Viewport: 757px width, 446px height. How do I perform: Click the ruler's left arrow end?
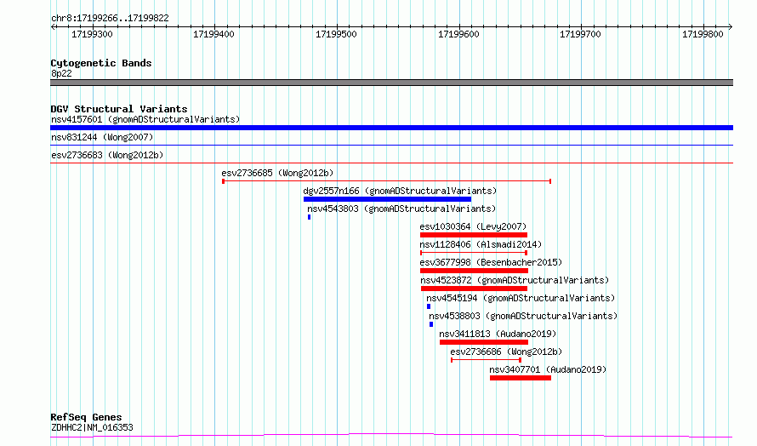click(53, 27)
